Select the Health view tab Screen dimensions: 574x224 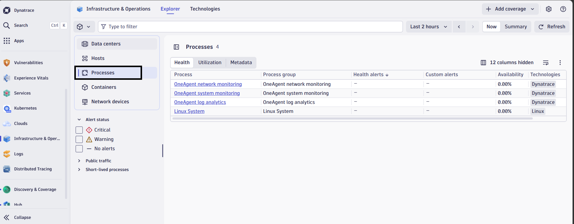(182, 63)
